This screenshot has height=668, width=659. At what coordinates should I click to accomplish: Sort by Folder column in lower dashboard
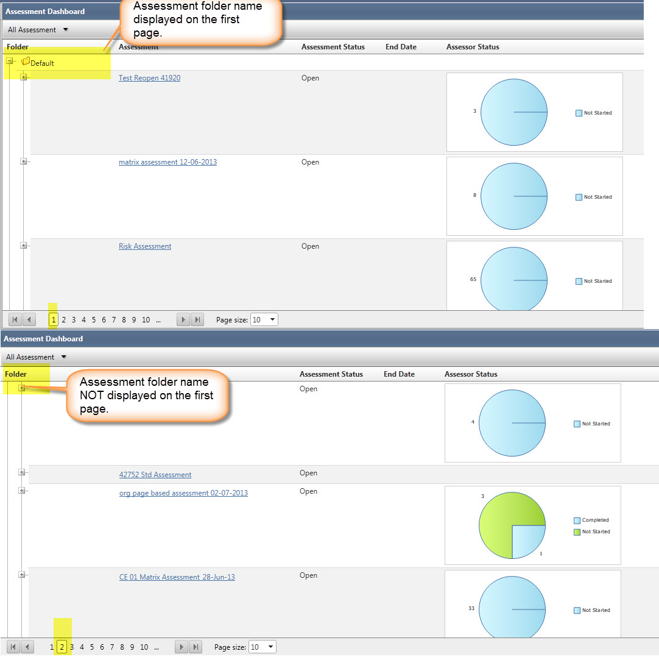(16, 374)
